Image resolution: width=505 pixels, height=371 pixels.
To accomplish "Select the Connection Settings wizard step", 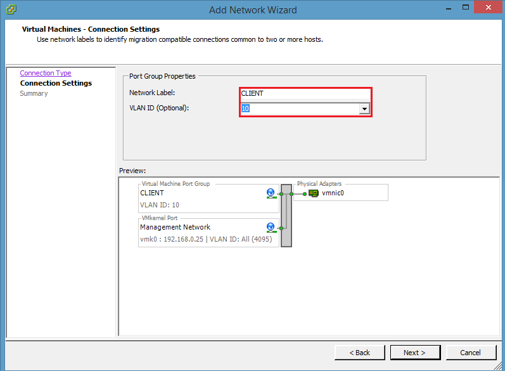I will (56, 83).
